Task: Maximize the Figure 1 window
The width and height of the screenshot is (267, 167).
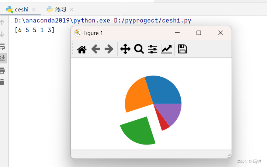Action: 199,33
